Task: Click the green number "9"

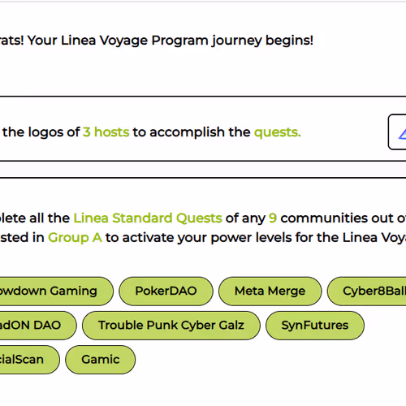Action: pos(273,218)
